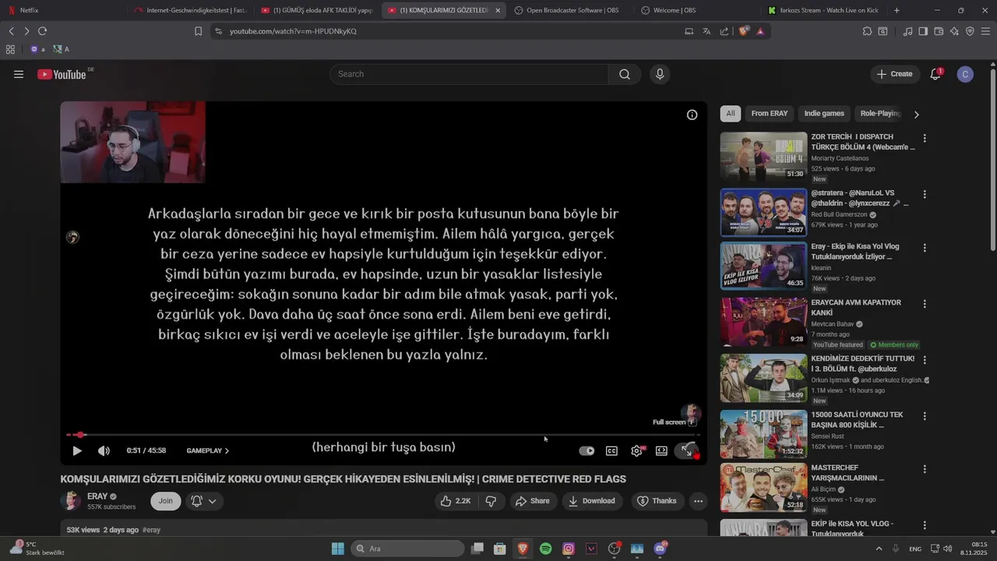Like the video with 2.2K likes
The width and height of the screenshot is (997, 561).
point(456,501)
